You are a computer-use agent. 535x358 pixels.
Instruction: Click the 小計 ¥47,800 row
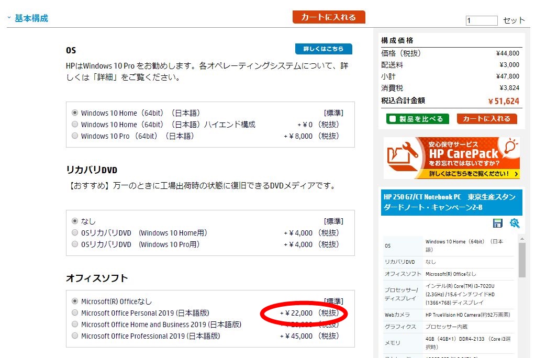tap(450, 76)
